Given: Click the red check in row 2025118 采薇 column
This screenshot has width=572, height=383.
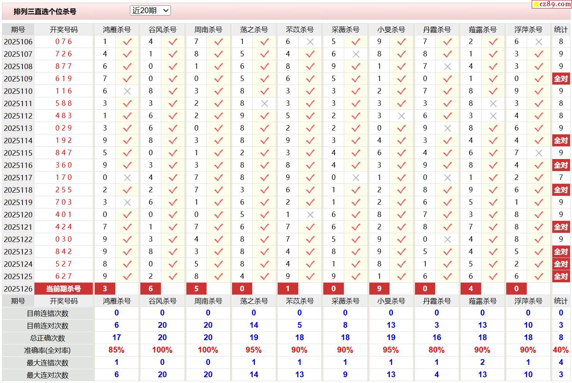Looking at the screenshot, I should pos(356,190).
